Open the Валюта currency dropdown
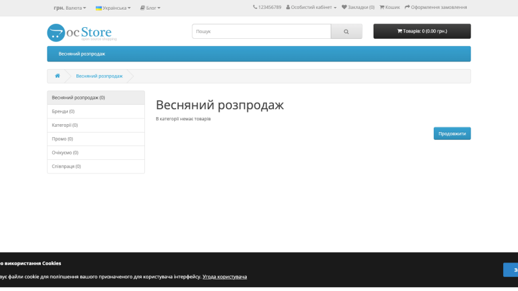Viewport: 518px width, 291px height. click(x=70, y=8)
